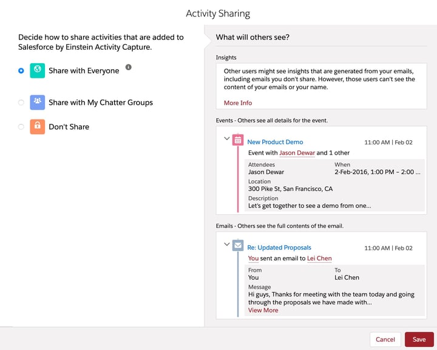Click the What will others see heading
Viewport: 437px width, 350px height.
(252, 37)
